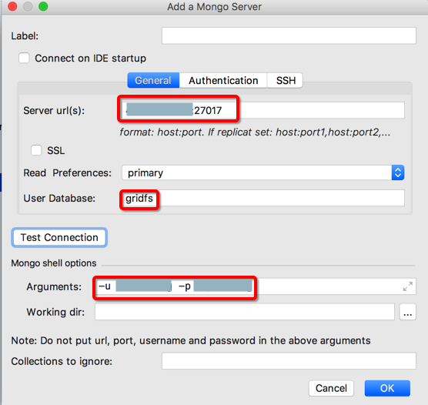Open Read Preferences combo showing primary
This screenshot has height=405, width=428.
[262, 172]
